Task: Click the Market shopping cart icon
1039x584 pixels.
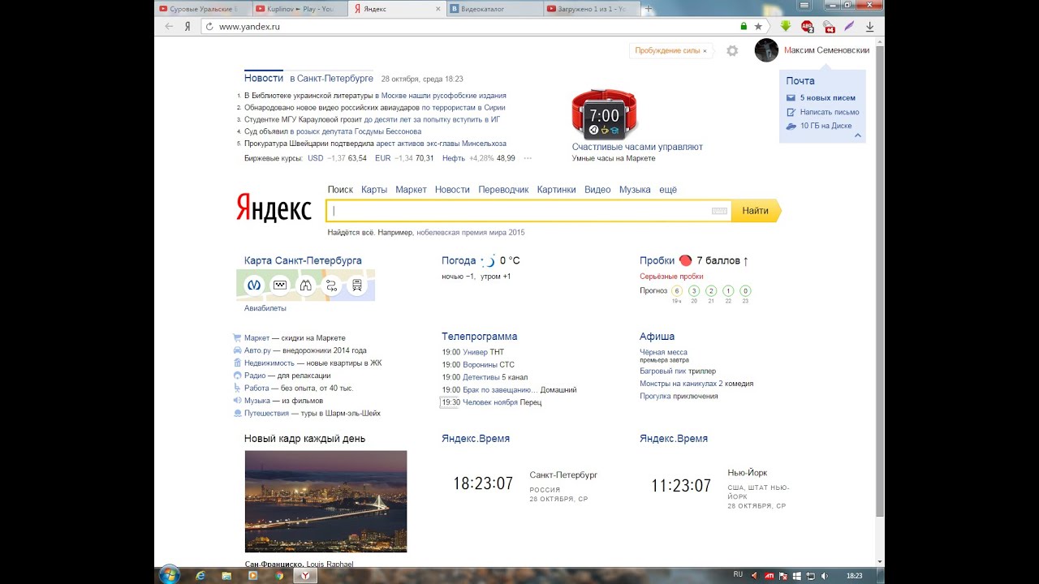Action: click(x=237, y=337)
